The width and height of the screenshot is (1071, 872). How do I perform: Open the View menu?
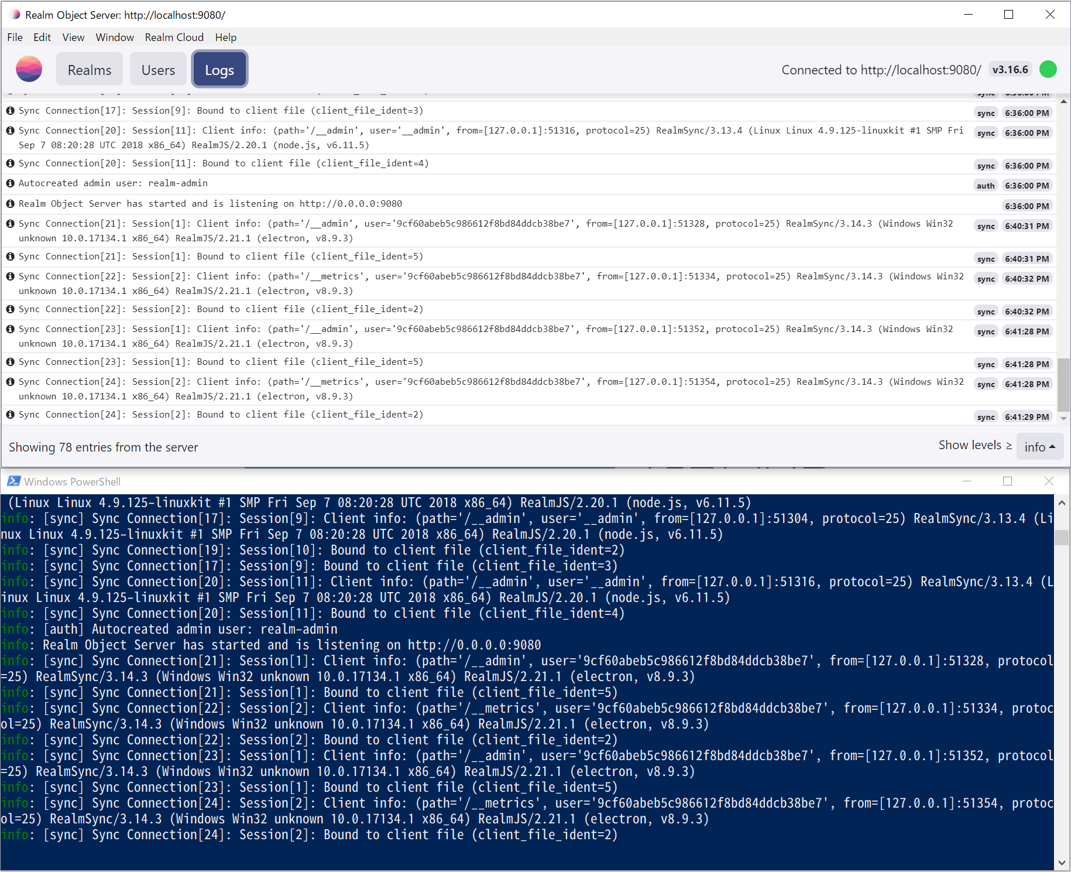point(73,37)
